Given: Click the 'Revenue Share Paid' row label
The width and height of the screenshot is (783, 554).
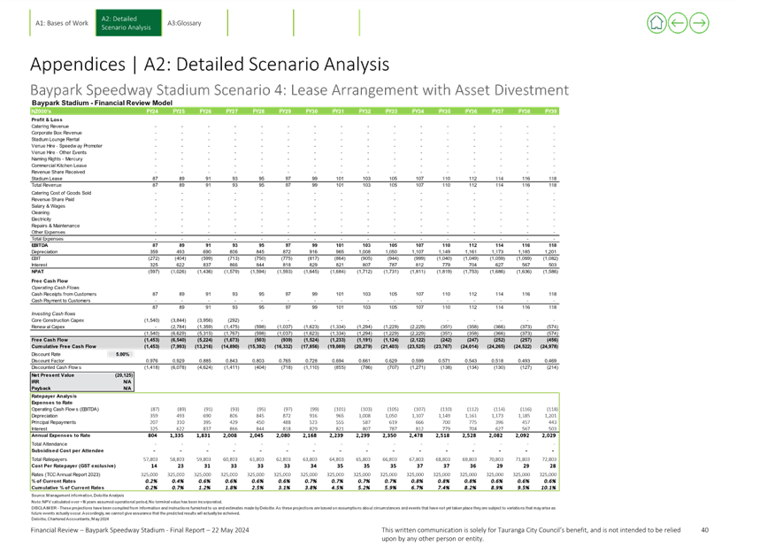Looking at the screenshot, I should click(x=52, y=199).
